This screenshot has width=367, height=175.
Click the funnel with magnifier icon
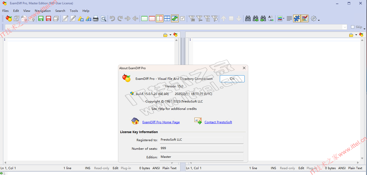(215, 18)
